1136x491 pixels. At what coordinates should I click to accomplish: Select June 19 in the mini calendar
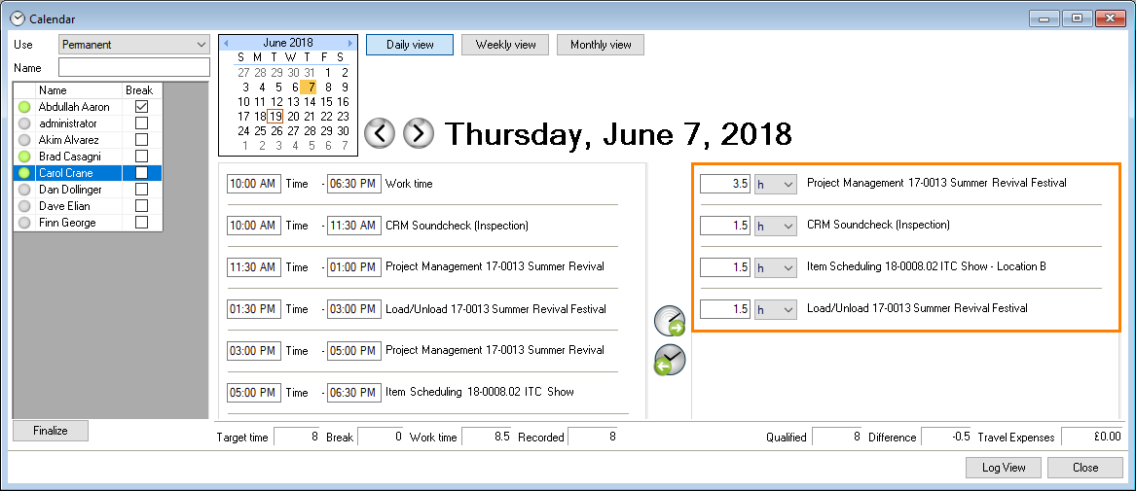pos(276,117)
